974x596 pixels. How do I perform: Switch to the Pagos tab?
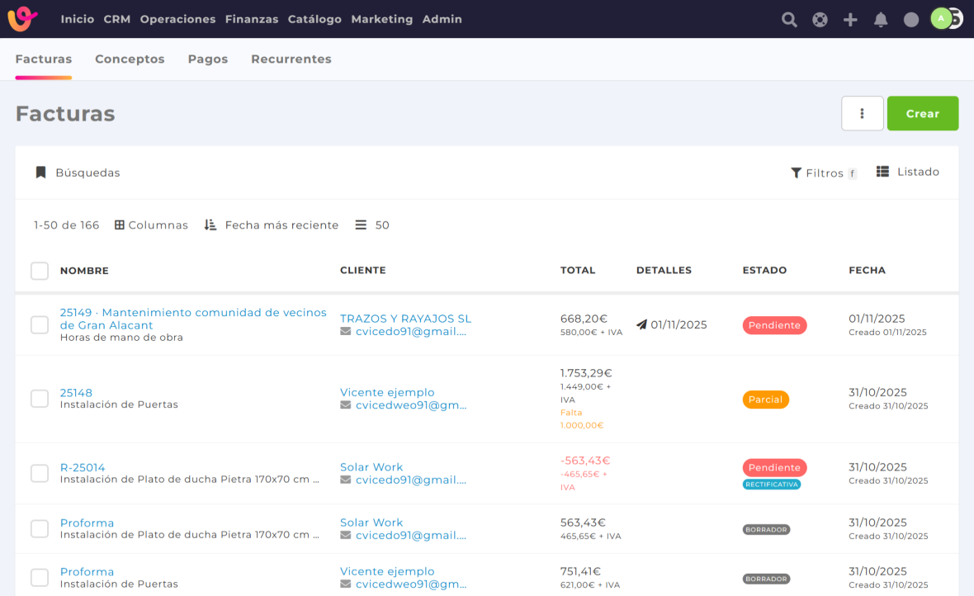pyautogui.click(x=208, y=59)
